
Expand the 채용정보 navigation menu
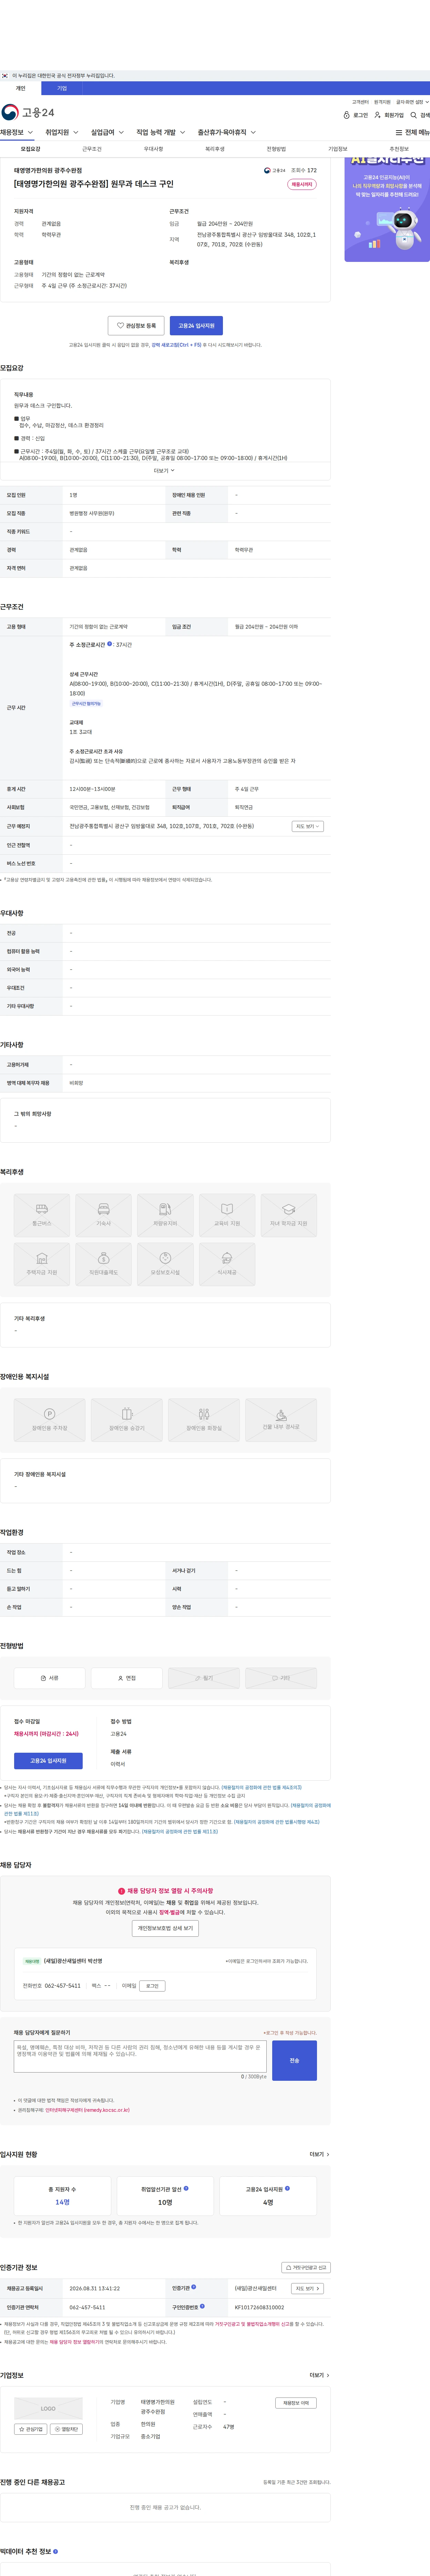click(17, 132)
